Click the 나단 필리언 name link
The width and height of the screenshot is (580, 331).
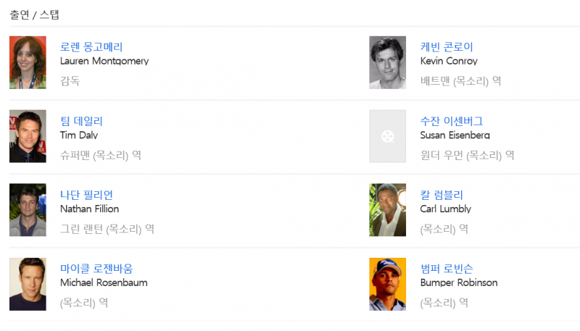[86, 195]
